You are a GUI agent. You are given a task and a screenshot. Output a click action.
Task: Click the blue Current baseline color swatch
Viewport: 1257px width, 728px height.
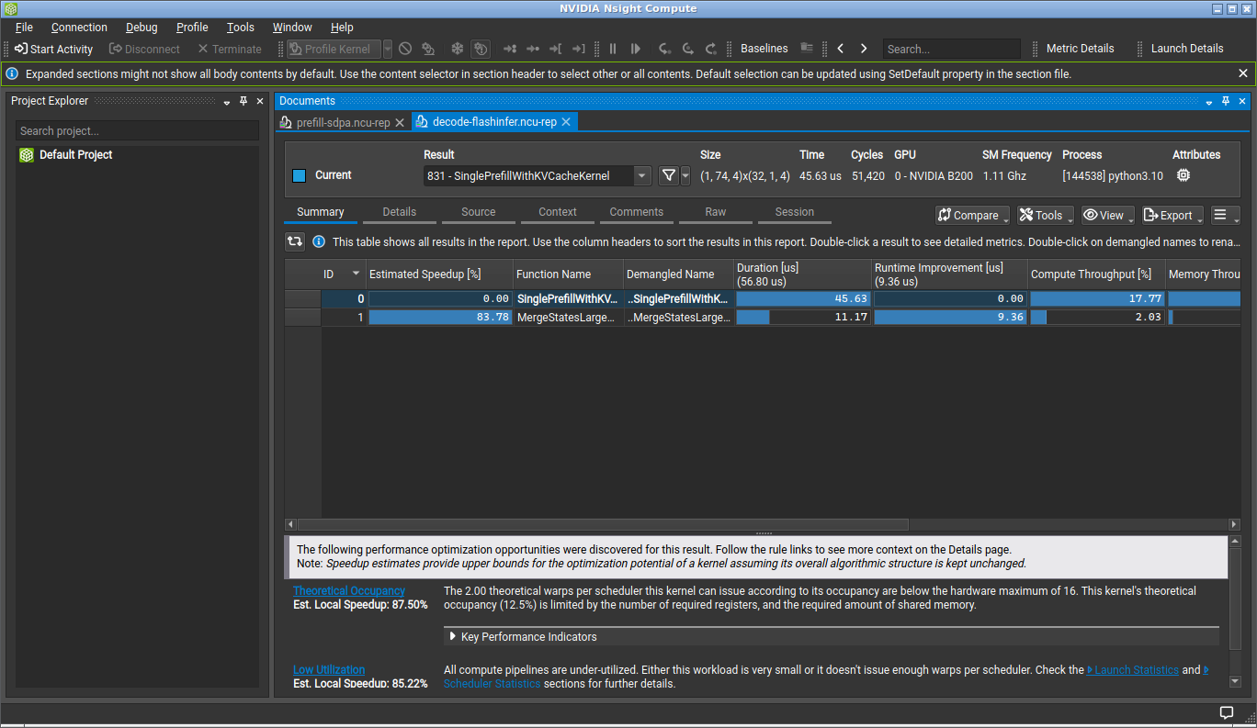coord(299,175)
